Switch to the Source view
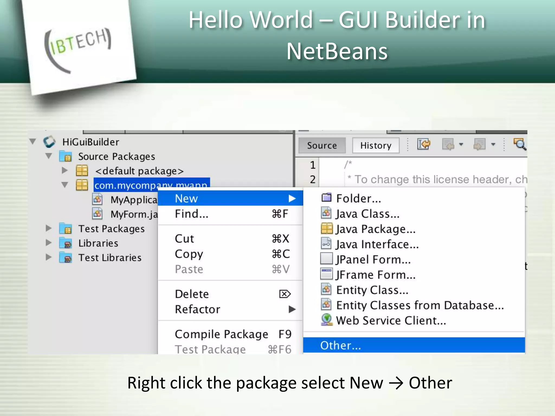The image size is (555, 416). point(322,145)
